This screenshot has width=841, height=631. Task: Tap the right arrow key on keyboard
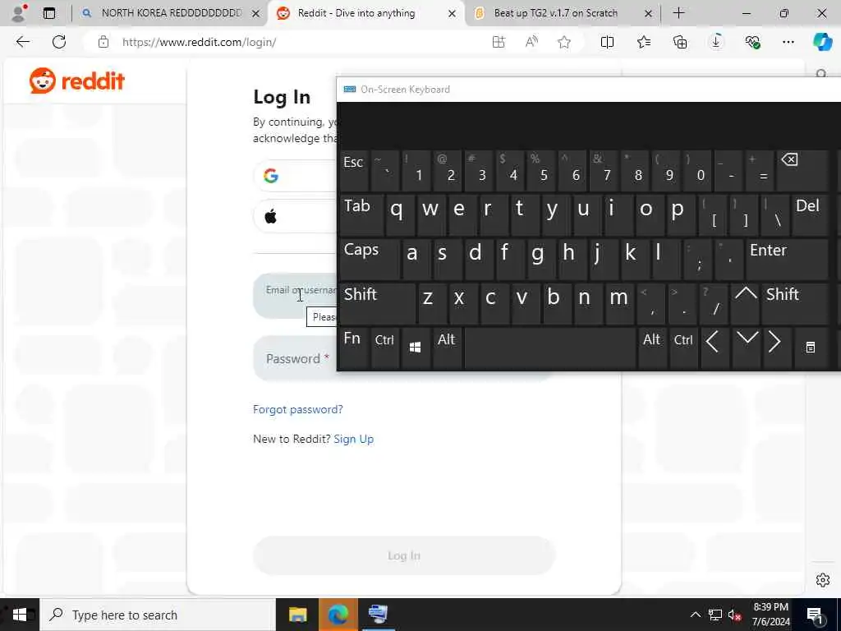(x=776, y=348)
